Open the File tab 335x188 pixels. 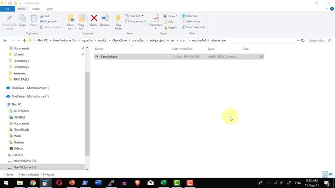[7, 9]
